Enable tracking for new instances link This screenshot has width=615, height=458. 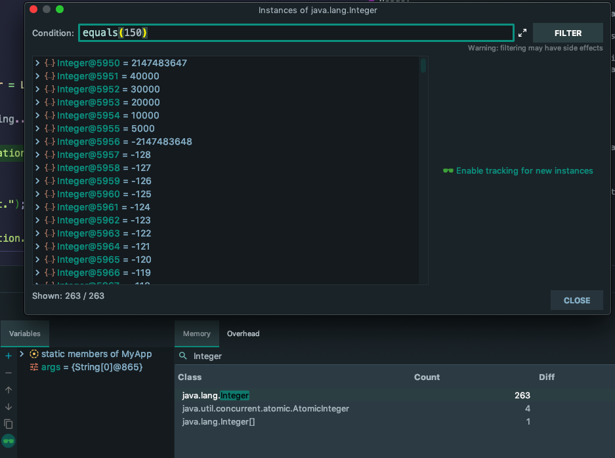click(x=524, y=170)
